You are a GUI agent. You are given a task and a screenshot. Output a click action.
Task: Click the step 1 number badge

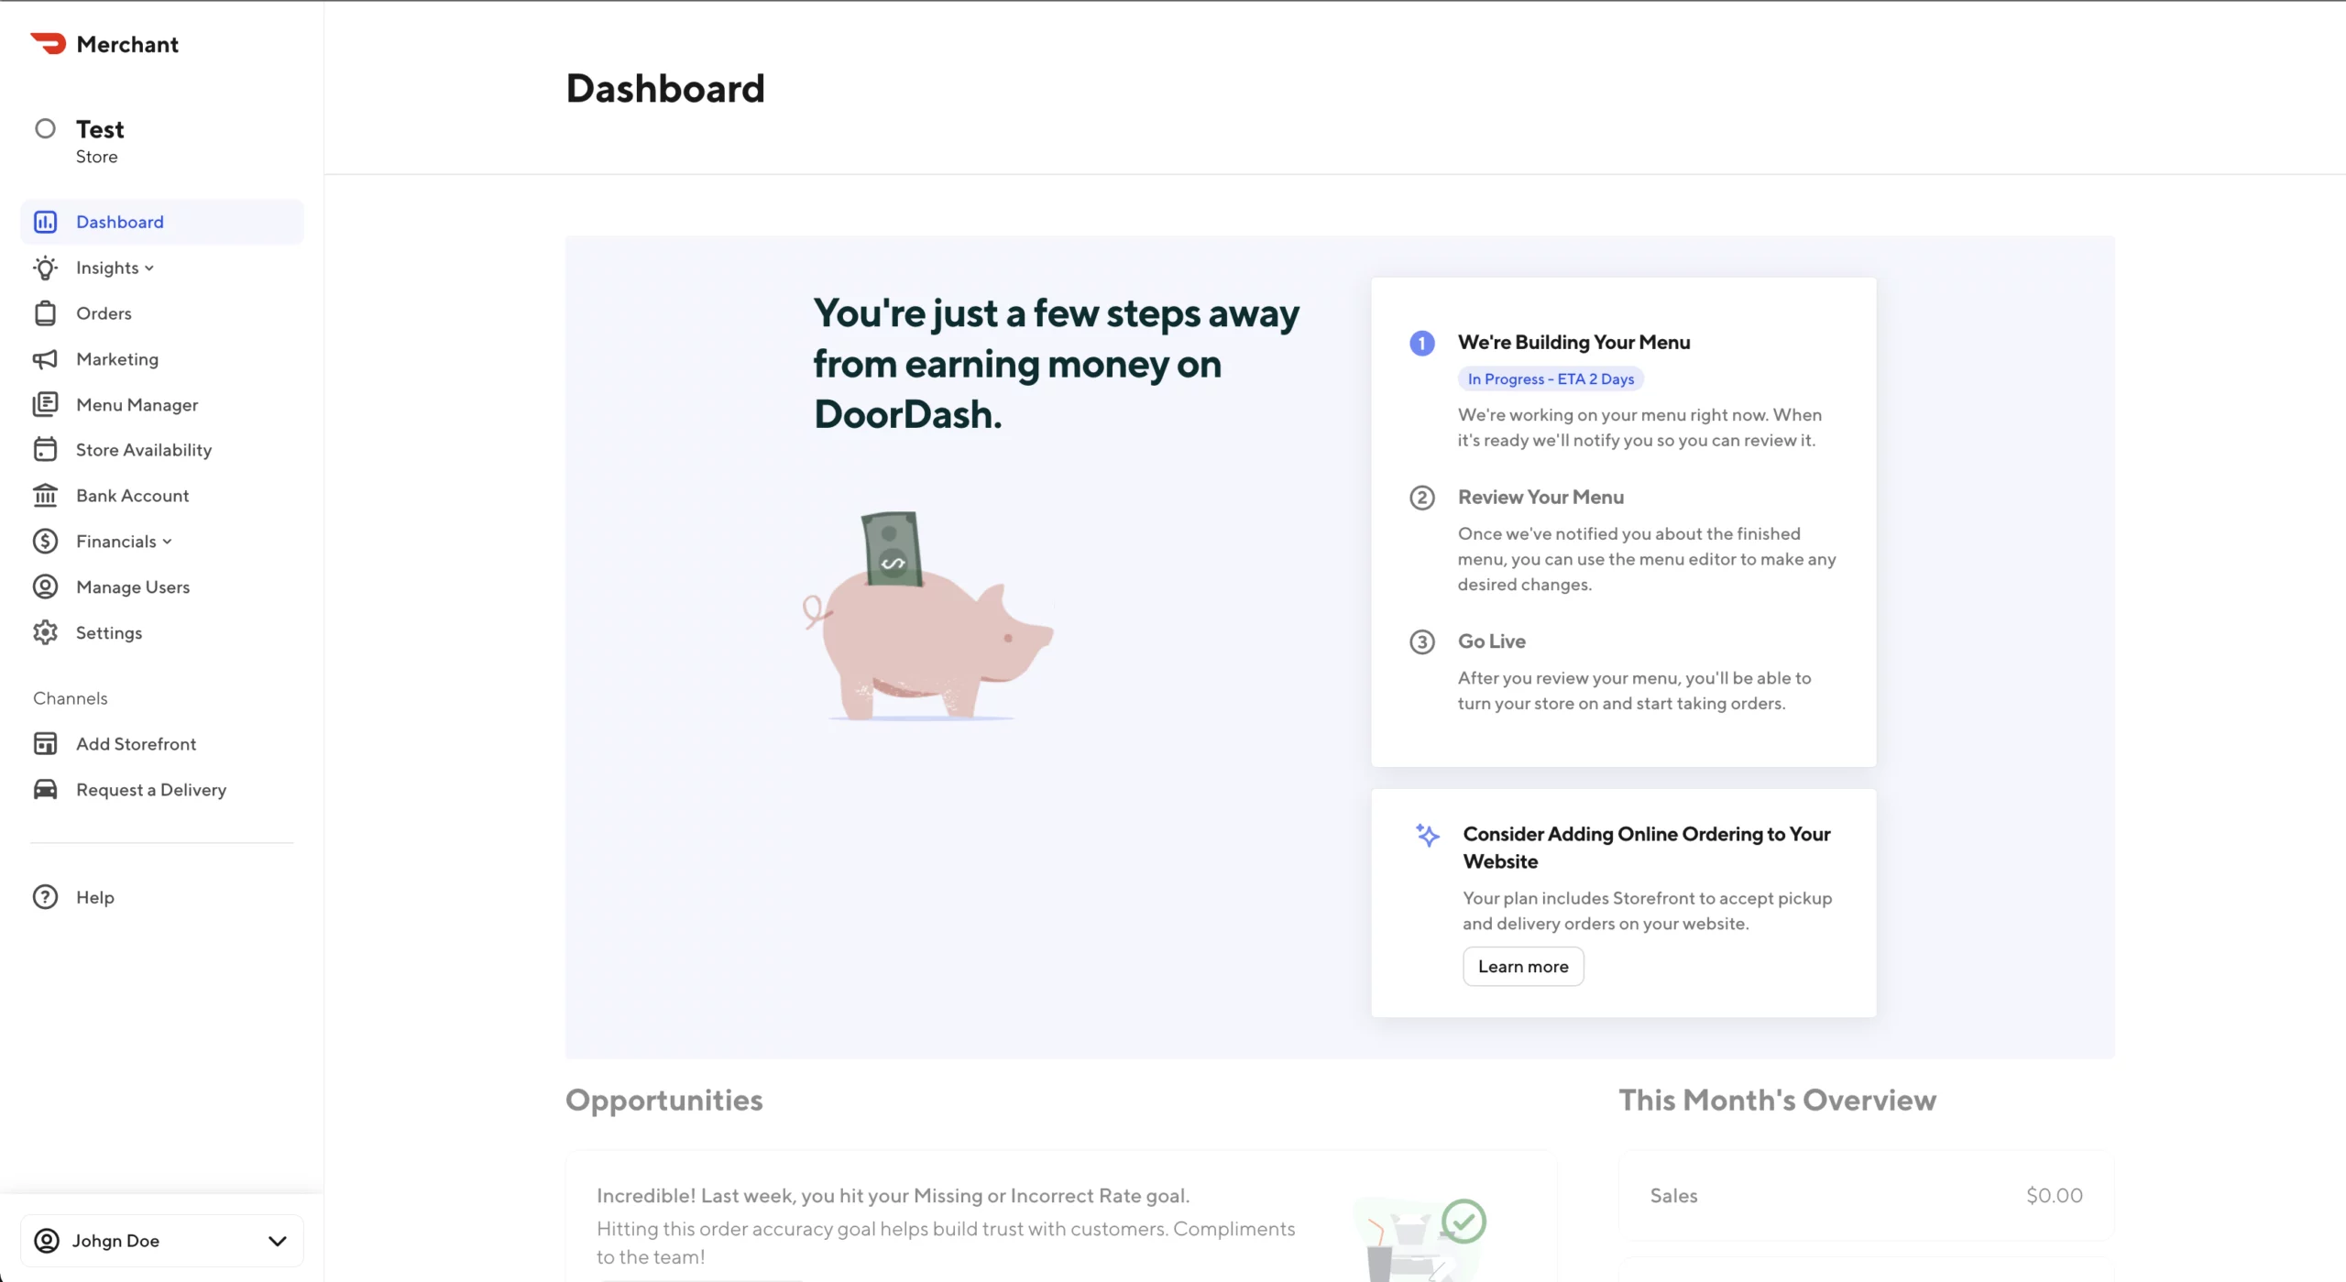1421,344
